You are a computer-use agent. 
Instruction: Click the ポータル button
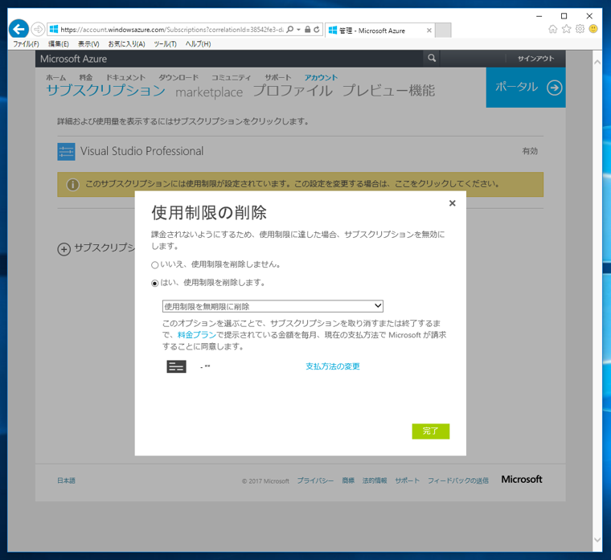coord(526,88)
